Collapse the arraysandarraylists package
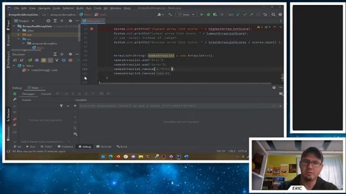The height and width of the screenshot is (194, 346). (x=23, y=44)
